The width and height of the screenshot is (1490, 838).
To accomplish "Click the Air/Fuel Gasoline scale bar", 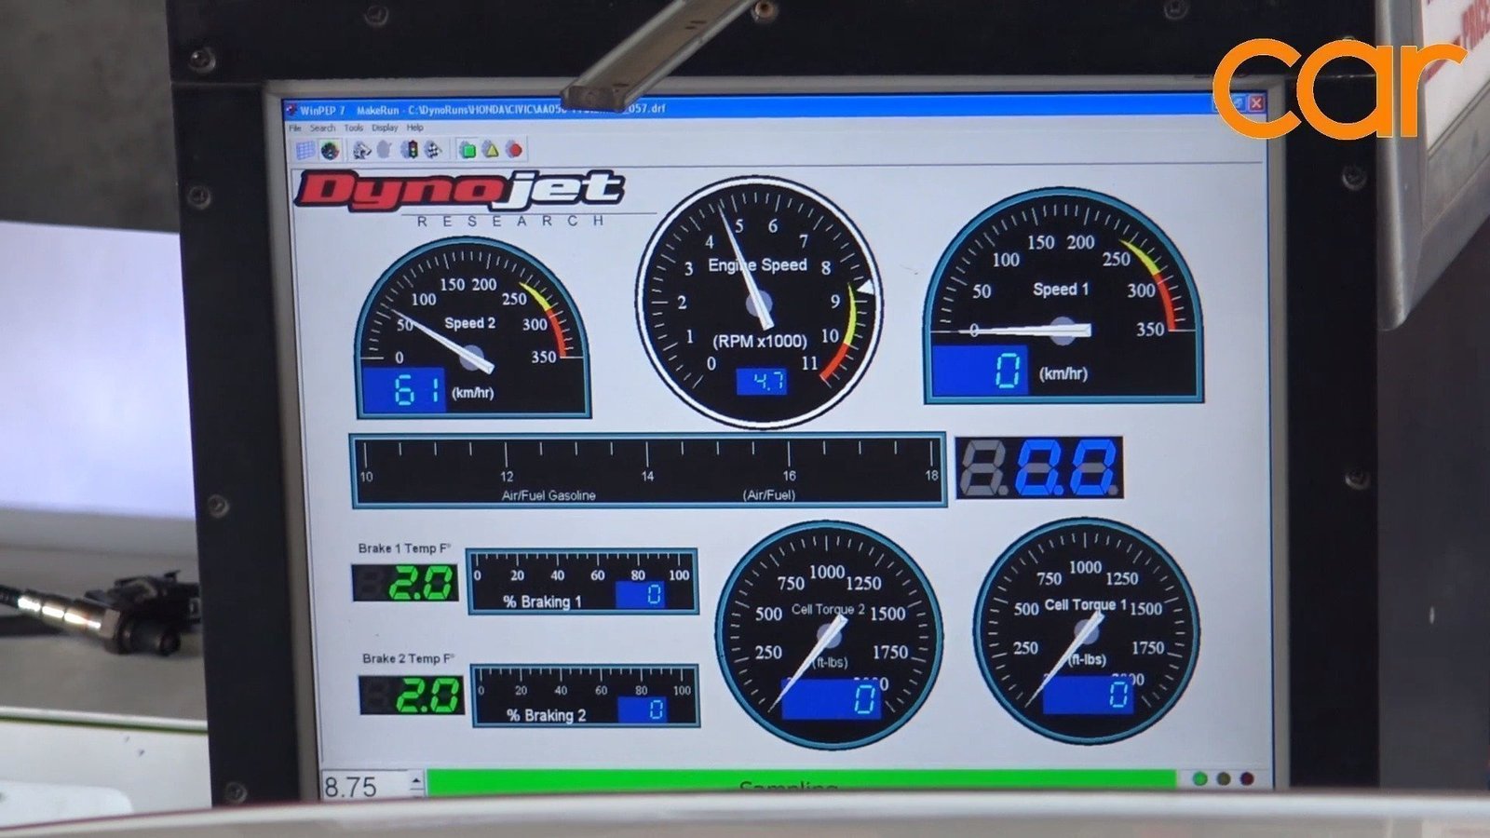I will point(648,470).
